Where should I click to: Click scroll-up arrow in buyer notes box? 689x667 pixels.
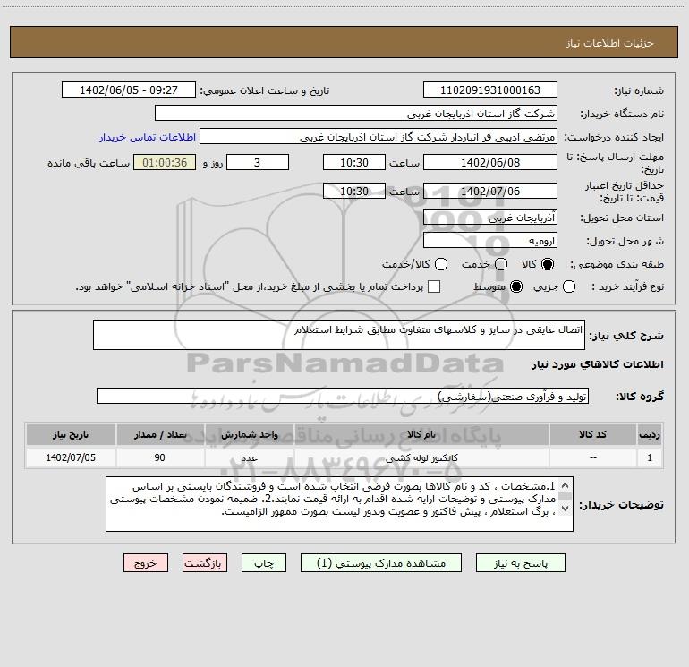[x=566, y=486]
